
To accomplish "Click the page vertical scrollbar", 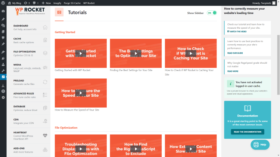I will (x=279, y=65).
